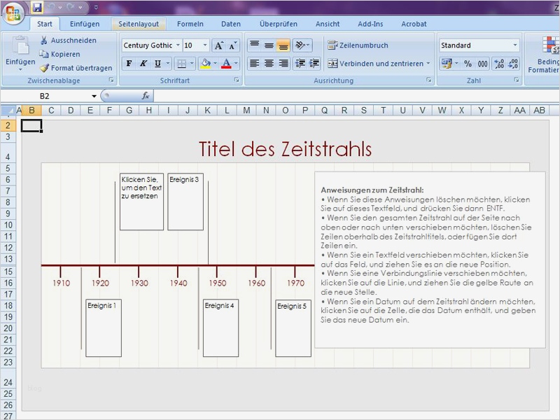Activate Format übertragen painter icon

tap(43, 68)
